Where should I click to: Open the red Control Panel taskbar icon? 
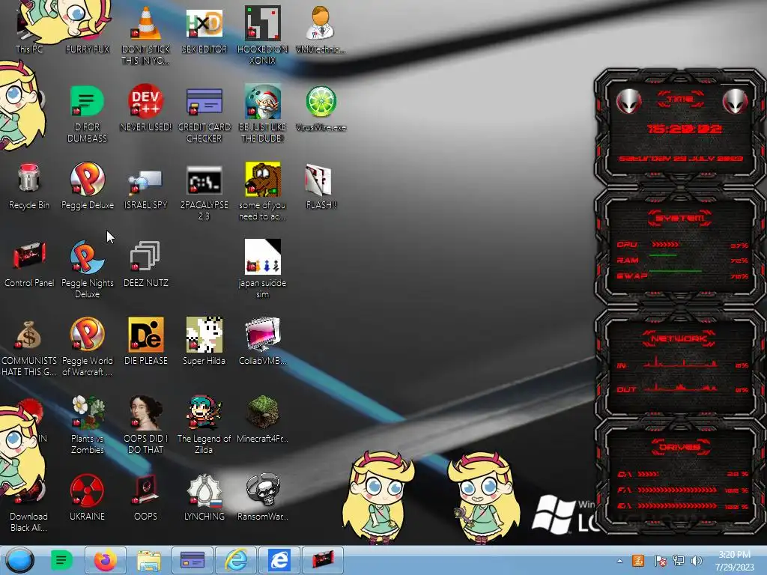(x=323, y=560)
